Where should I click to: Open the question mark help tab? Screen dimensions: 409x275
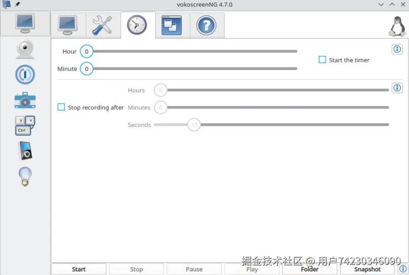(x=207, y=25)
